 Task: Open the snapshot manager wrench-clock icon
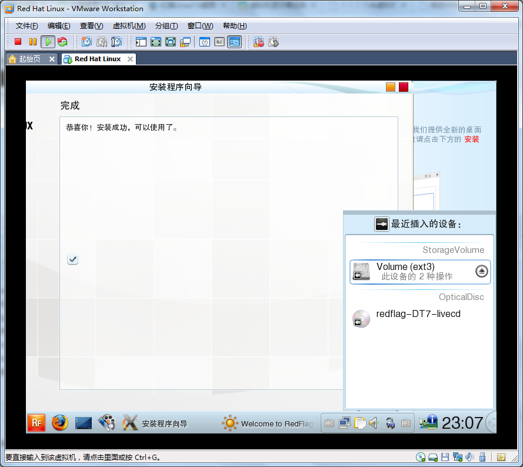116,42
